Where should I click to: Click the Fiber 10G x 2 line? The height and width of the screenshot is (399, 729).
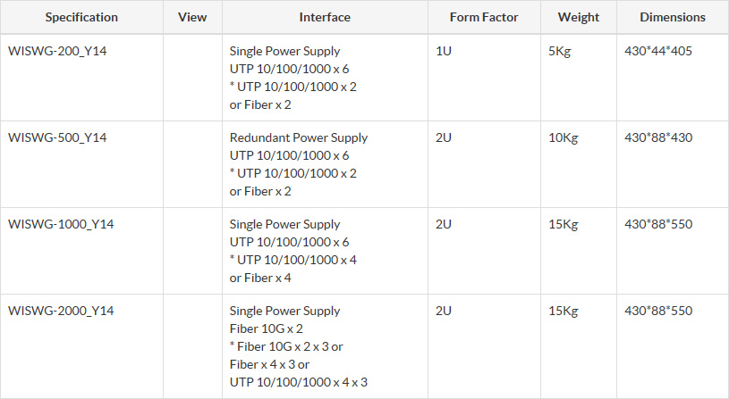267,328
